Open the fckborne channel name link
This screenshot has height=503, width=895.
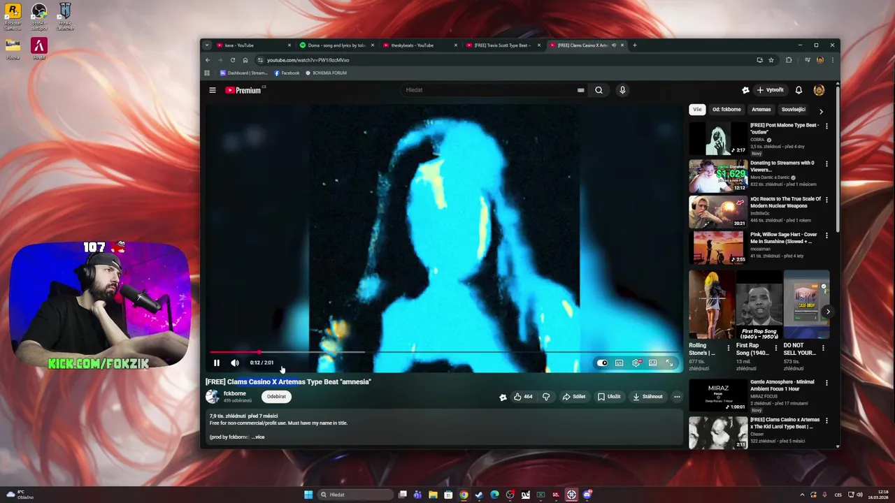[235, 393]
